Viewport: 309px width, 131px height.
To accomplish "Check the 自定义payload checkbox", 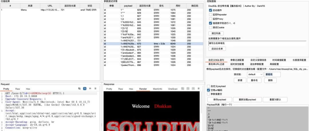I will (209, 86).
